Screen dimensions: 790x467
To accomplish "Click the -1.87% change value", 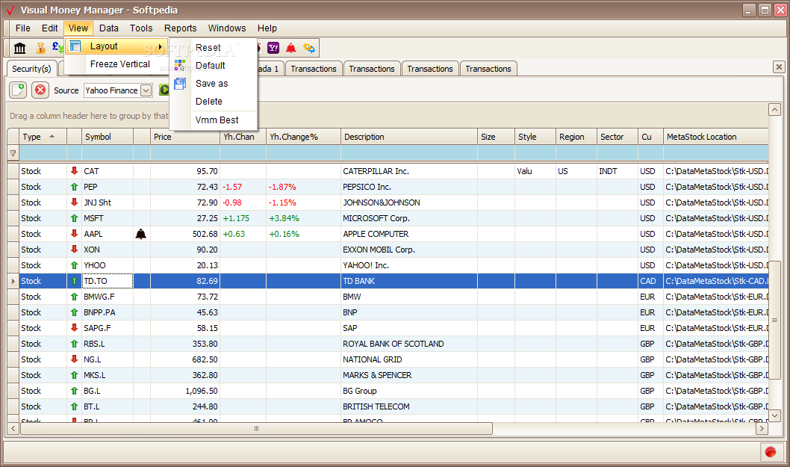I will [x=282, y=187].
